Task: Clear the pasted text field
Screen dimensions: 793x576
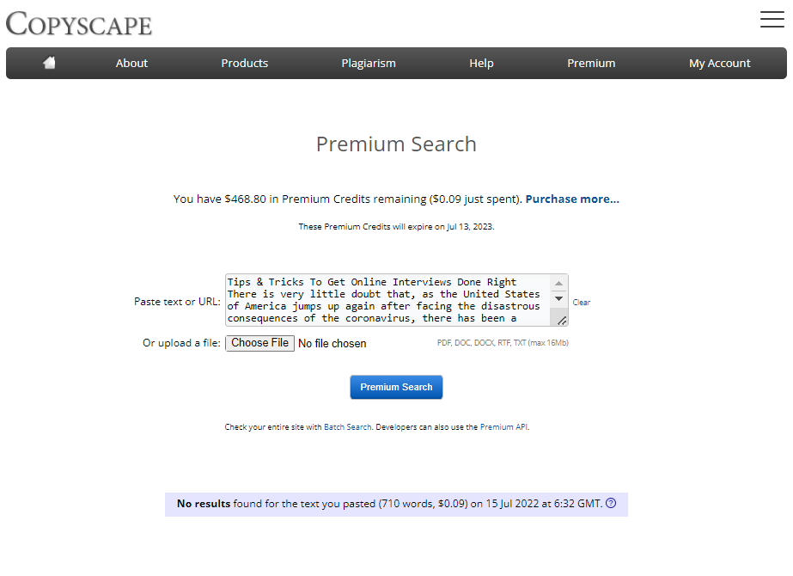Action: (x=581, y=302)
